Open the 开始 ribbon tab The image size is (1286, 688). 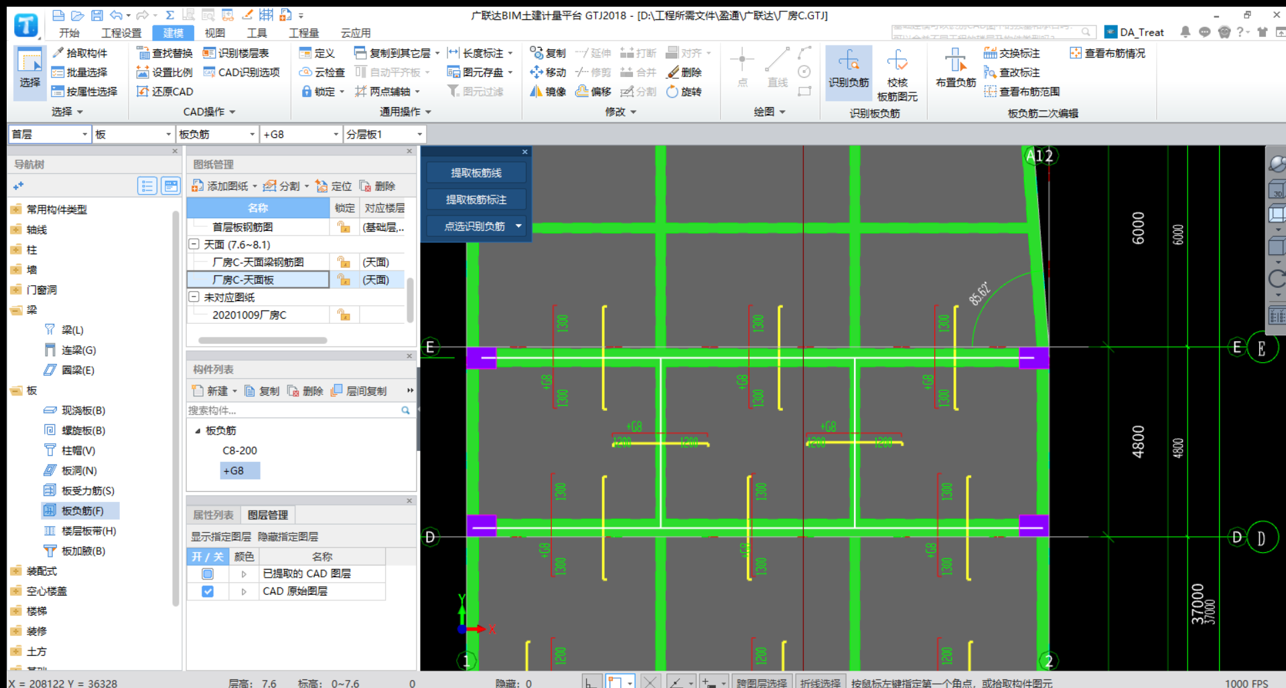tap(69, 33)
